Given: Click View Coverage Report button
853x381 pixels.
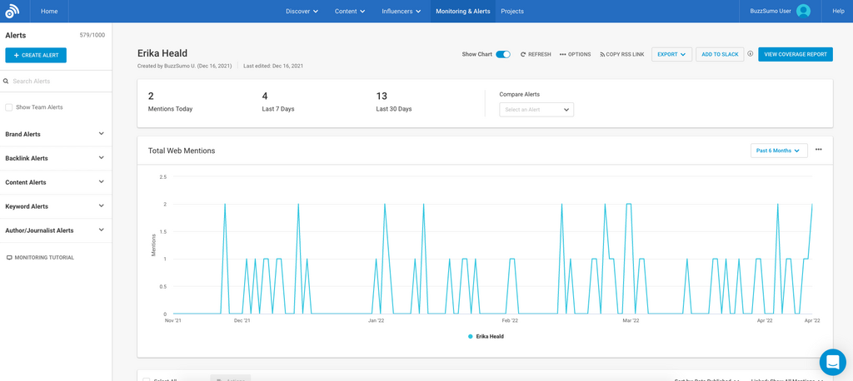Looking at the screenshot, I should (x=795, y=54).
